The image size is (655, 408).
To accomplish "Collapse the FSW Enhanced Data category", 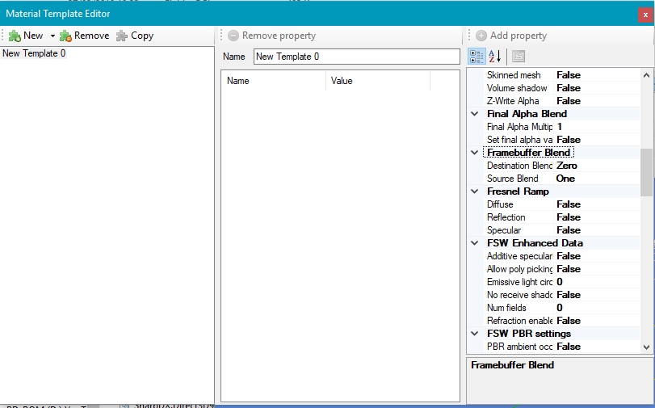I will pyautogui.click(x=474, y=243).
